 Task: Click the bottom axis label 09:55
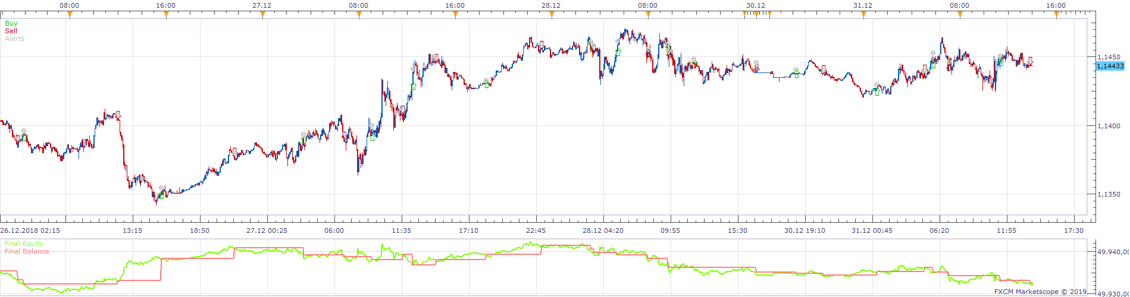pos(670,230)
